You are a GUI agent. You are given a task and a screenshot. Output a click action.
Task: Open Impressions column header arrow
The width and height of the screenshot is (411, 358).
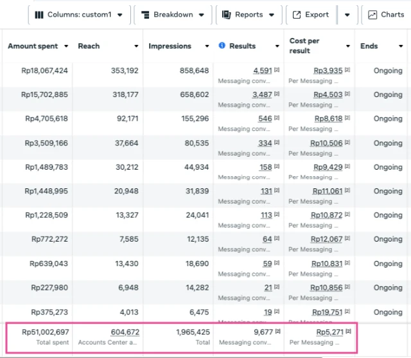tap(207, 46)
